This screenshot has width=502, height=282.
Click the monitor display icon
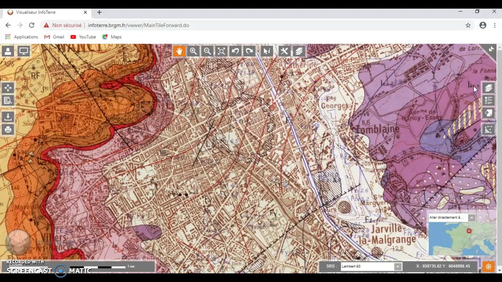(x=24, y=51)
